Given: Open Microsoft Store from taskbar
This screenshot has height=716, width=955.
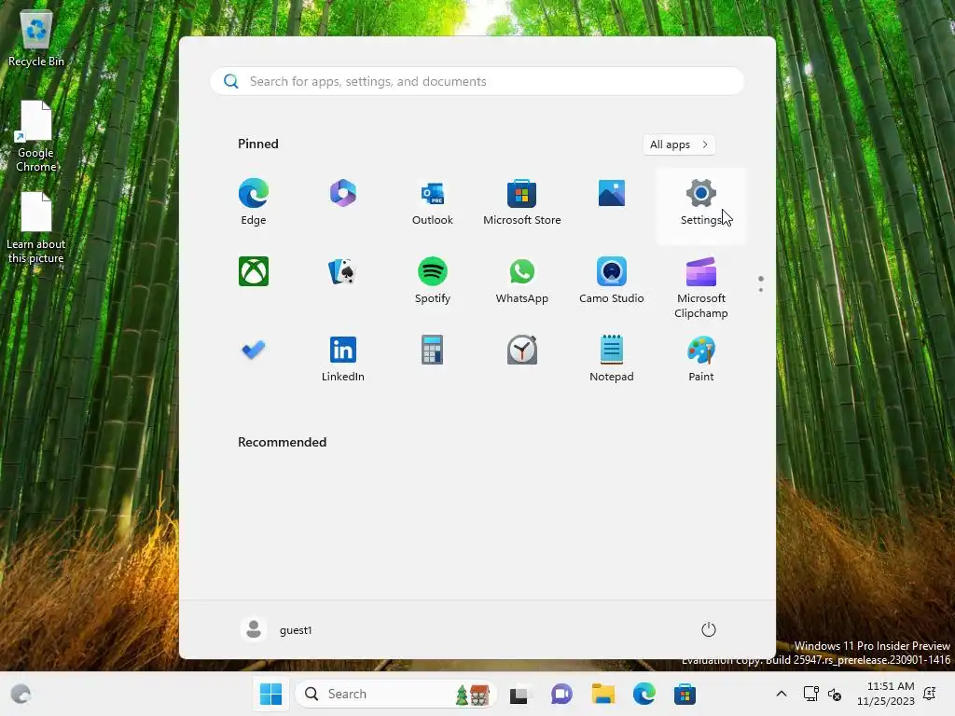Looking at the screenshot, I should pyautogui.click(x=685, y=694).
